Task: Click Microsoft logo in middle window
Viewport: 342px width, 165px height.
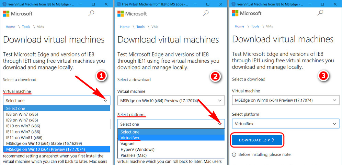Action: point(132,14)
